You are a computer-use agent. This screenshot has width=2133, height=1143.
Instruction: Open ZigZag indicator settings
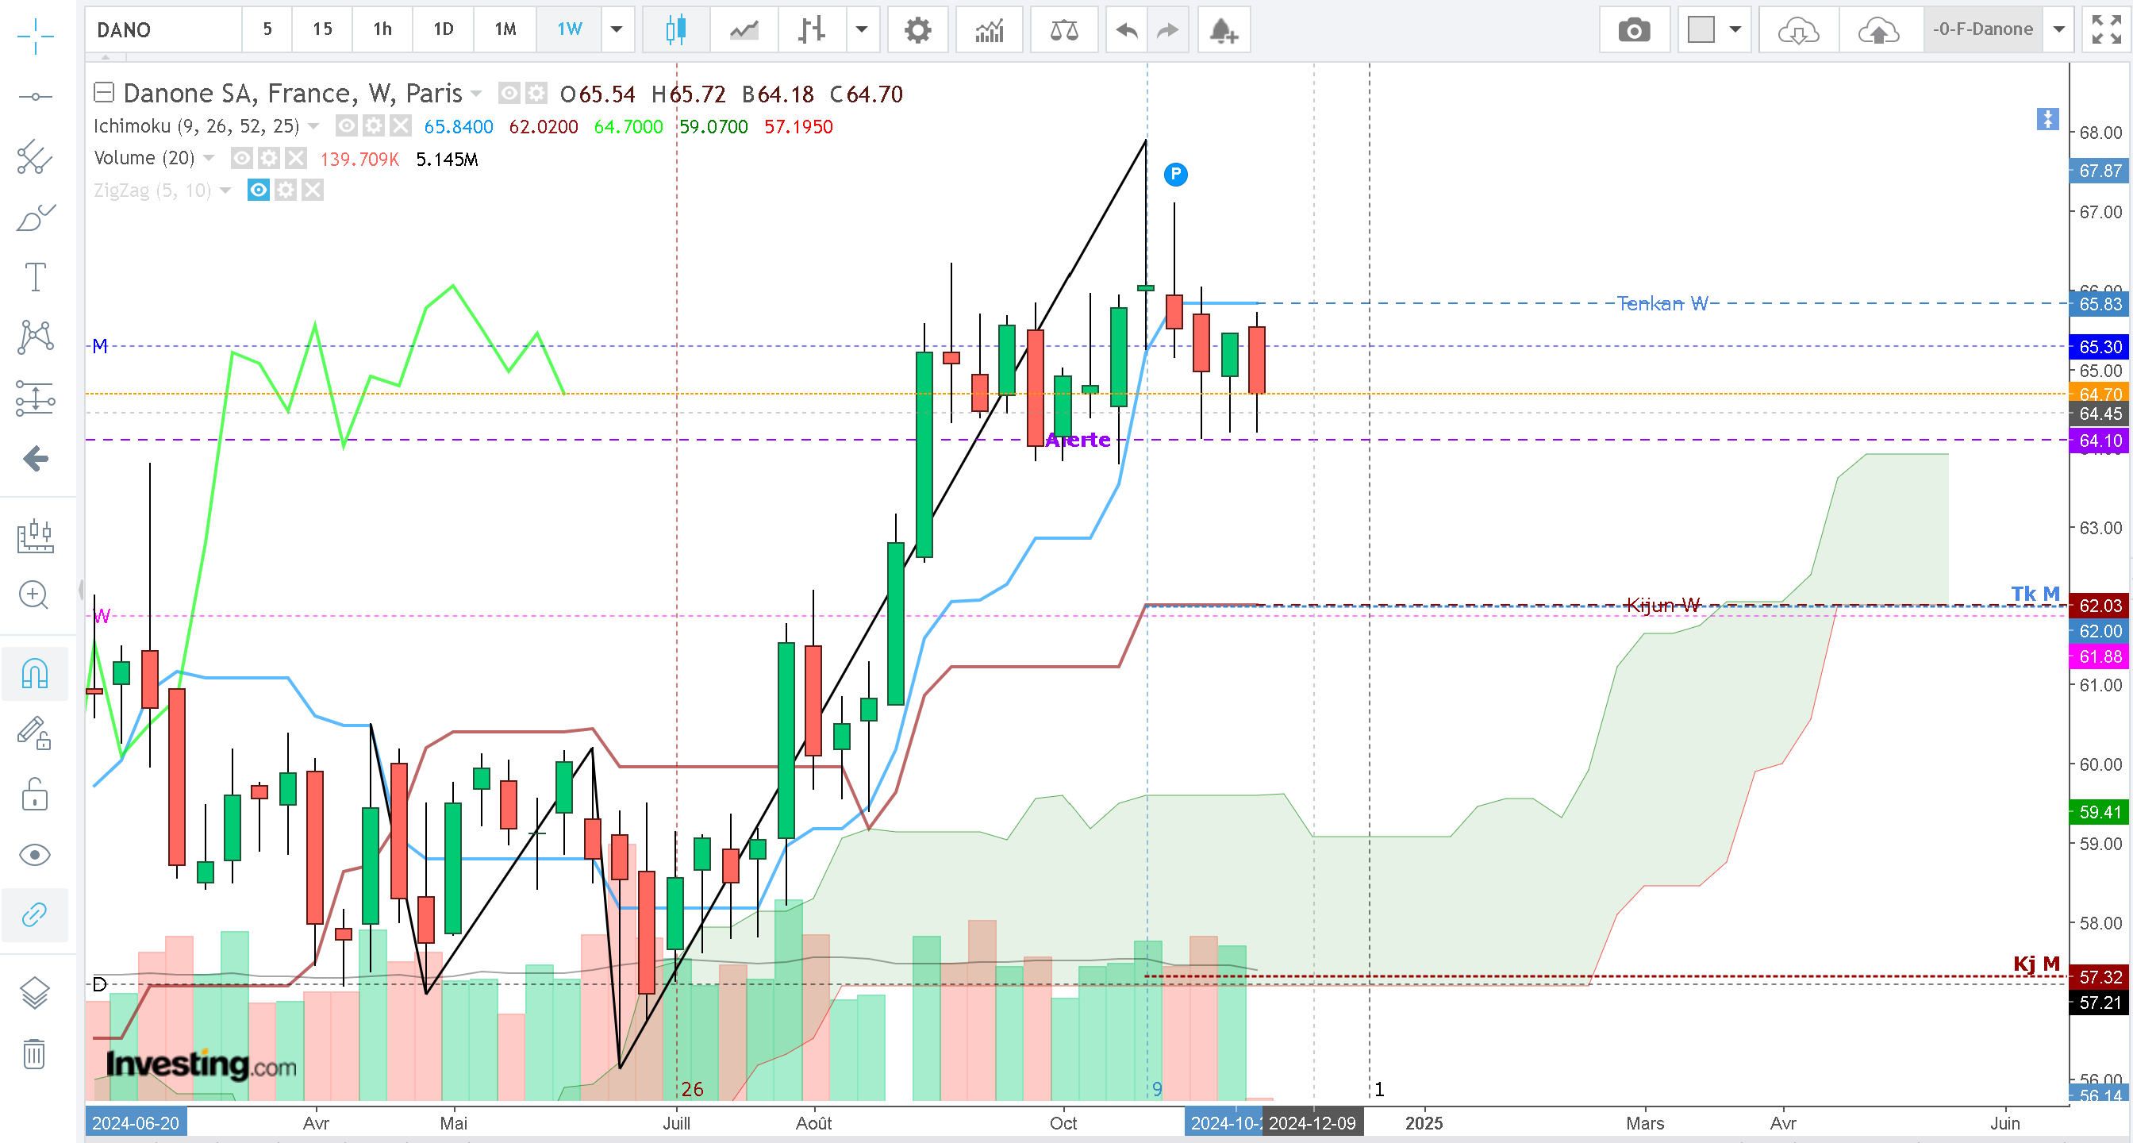click(286, 190)
